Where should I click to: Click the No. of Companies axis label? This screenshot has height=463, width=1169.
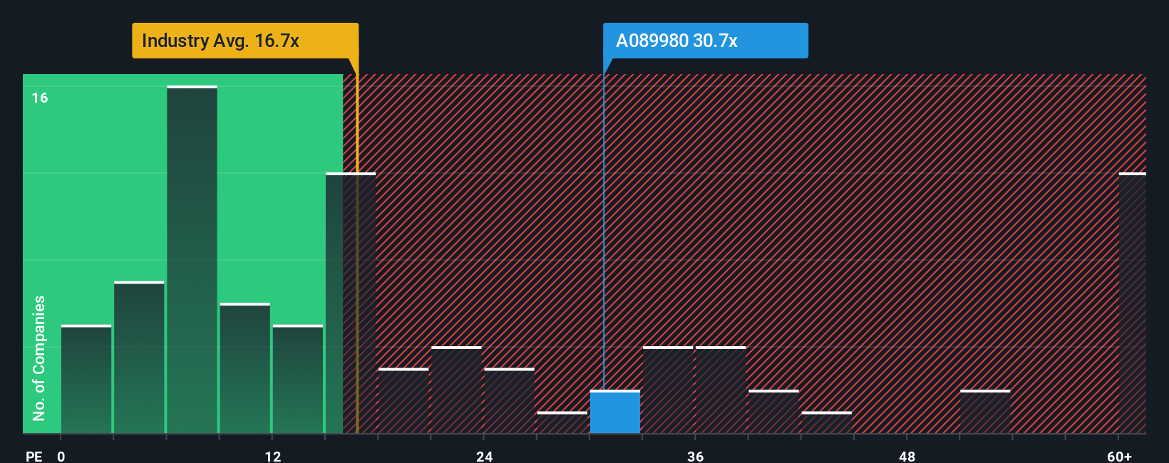pos(39,358)
